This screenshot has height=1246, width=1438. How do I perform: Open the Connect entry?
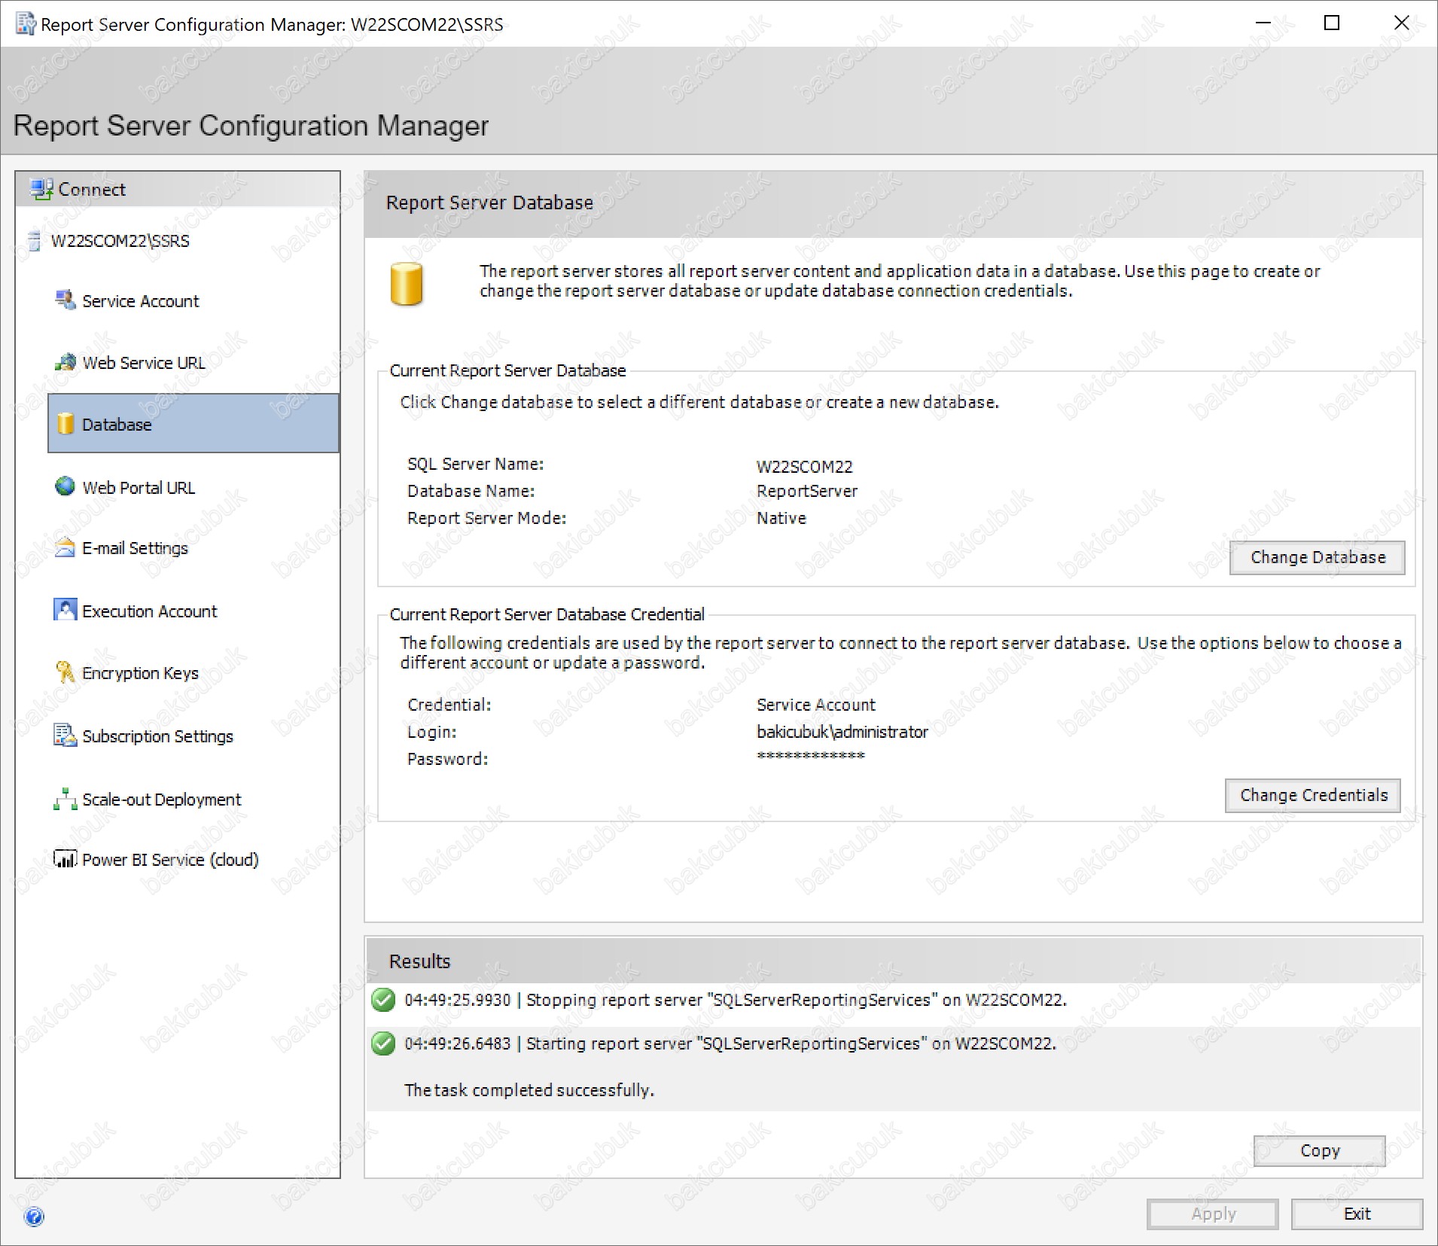tap(92, 190)
